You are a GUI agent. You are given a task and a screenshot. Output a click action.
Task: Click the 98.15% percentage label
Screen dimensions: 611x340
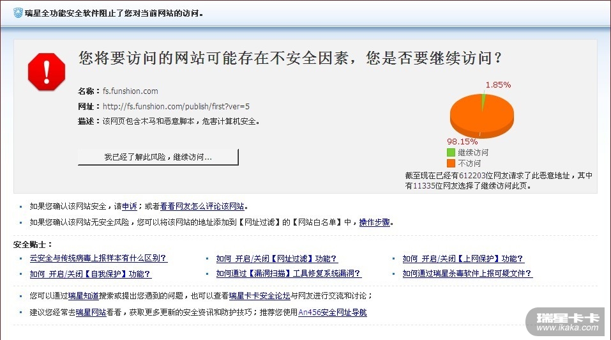(462, 141)
